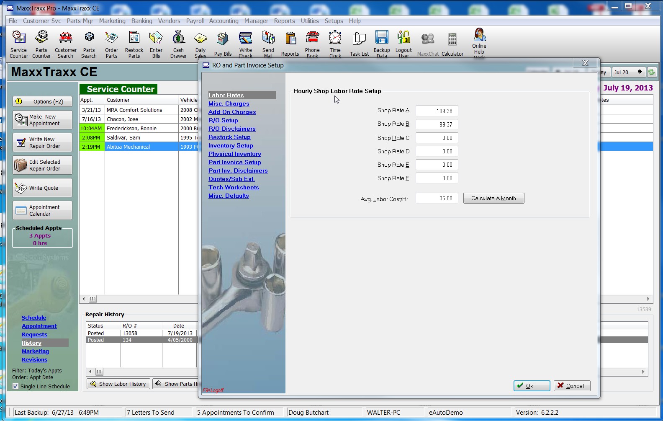This screenshot has width=663, height=421.
Task: Open the Revisions link in sidebar
Action: [x=34, y=359]
